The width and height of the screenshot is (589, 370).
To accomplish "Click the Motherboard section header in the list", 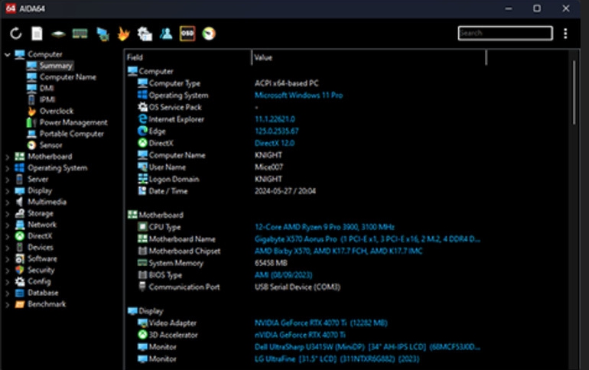I will click(161, 215).
